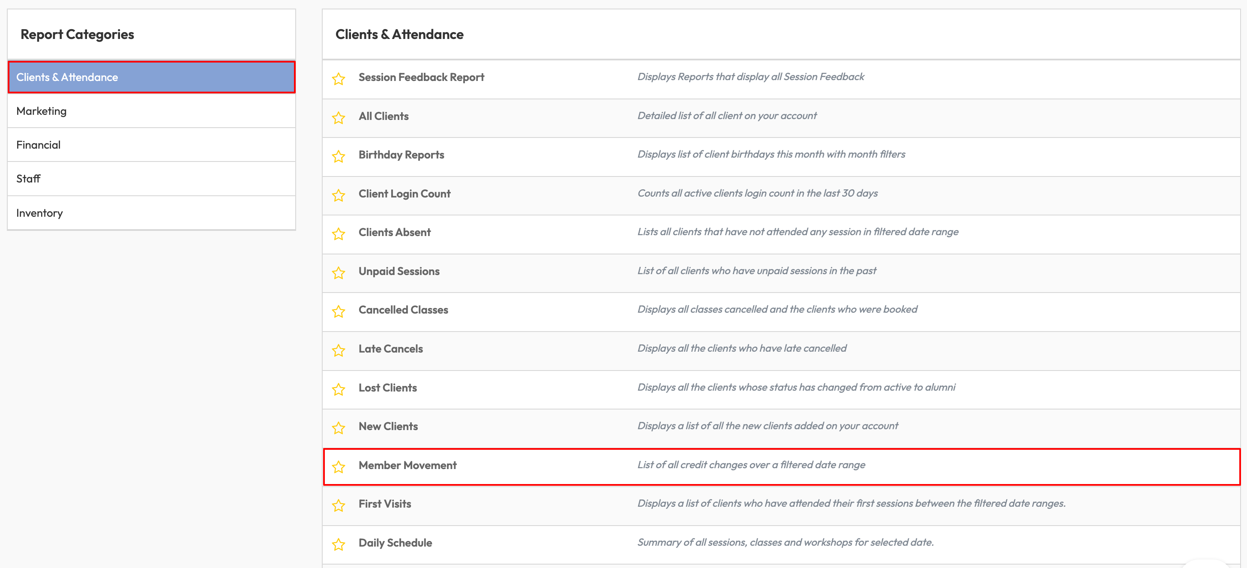
Task: Open the All Clients report
Action: [x=384, y=116]
